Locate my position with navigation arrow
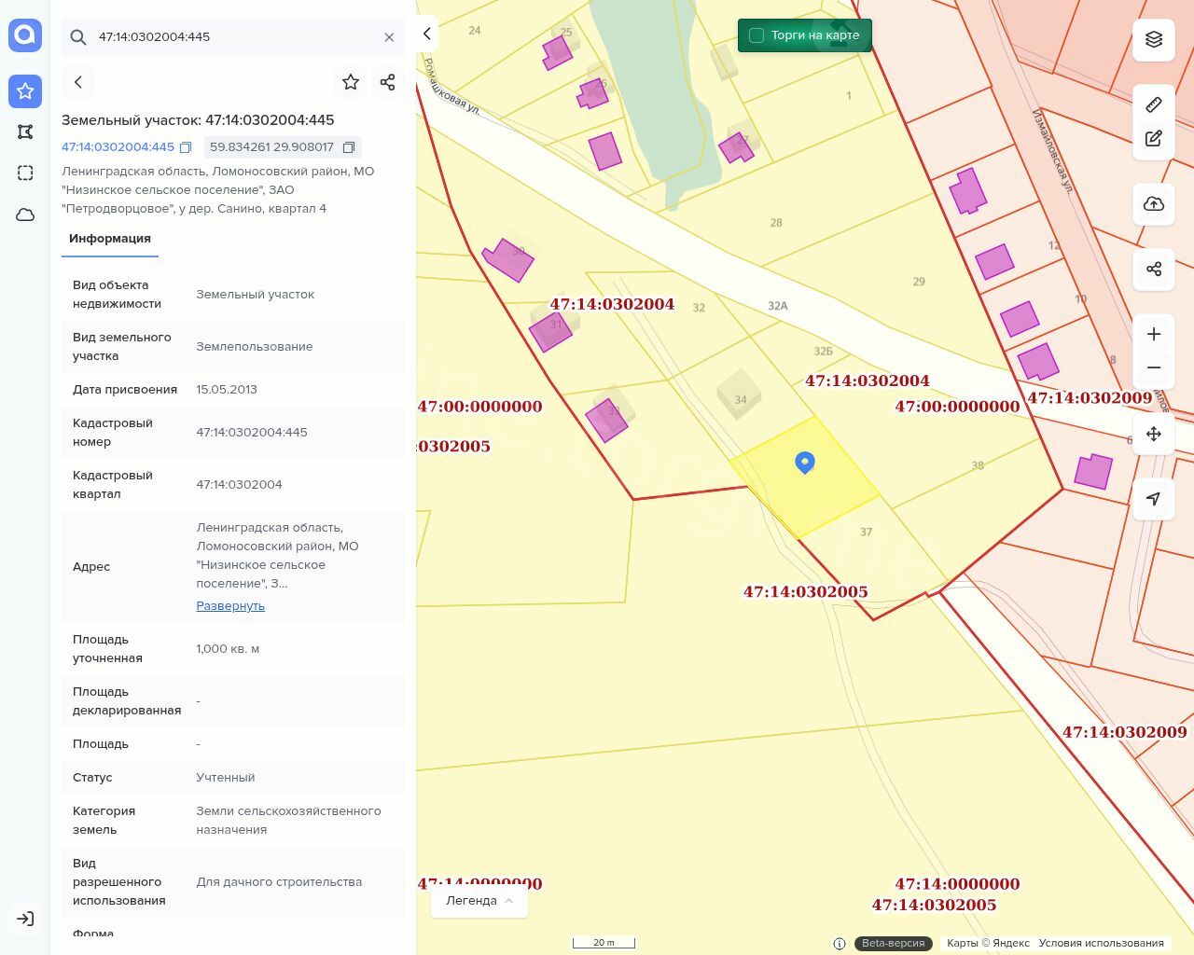 1154,499
